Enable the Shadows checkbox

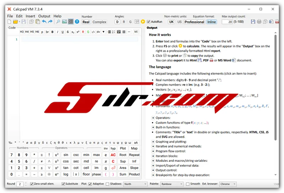tap(108, 184)
